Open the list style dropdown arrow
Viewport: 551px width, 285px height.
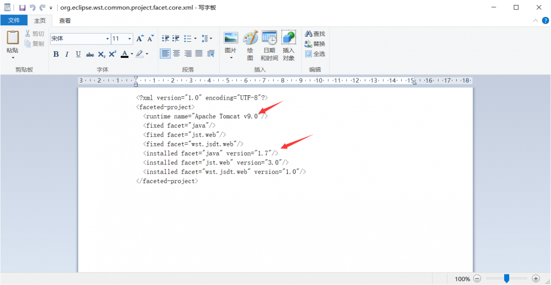coord(196,39)
